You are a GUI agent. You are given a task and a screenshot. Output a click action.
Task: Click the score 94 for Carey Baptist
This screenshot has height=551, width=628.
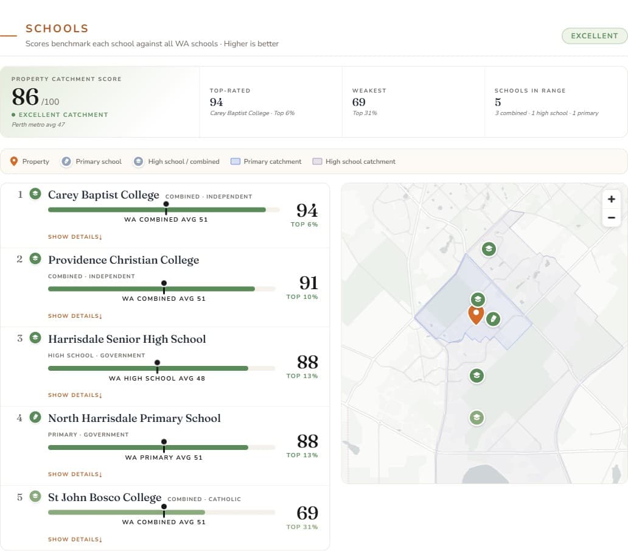[x=307, y=211]
